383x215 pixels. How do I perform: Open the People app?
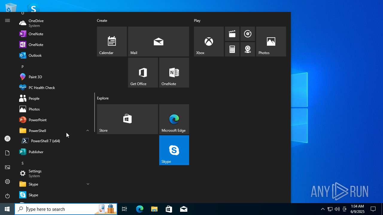coord(54,98)
